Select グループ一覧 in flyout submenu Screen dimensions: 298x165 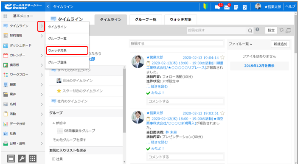click(67, 39)
